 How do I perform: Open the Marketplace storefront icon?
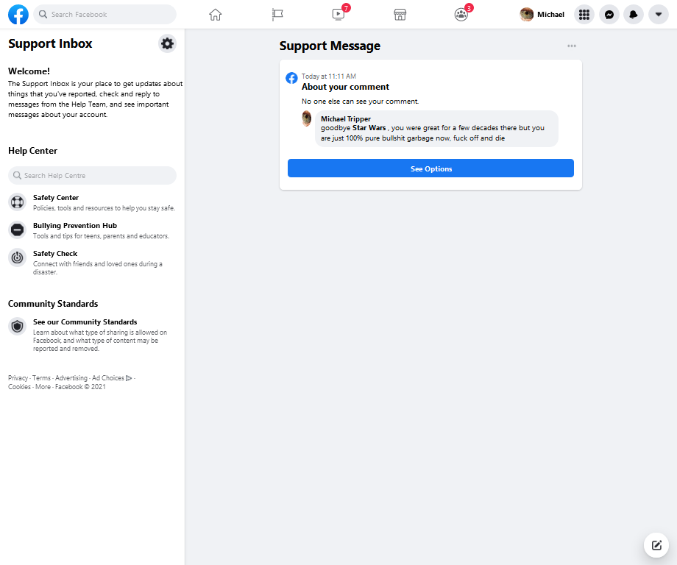pos(400,14)
